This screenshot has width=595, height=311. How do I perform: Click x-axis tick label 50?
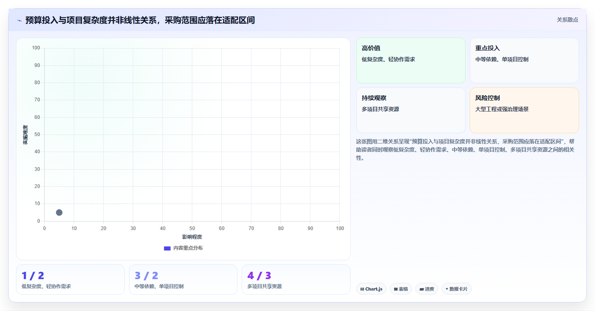click(x=192, y=228)
